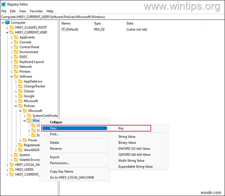Choose Copy Key Name option

point(62,171)
